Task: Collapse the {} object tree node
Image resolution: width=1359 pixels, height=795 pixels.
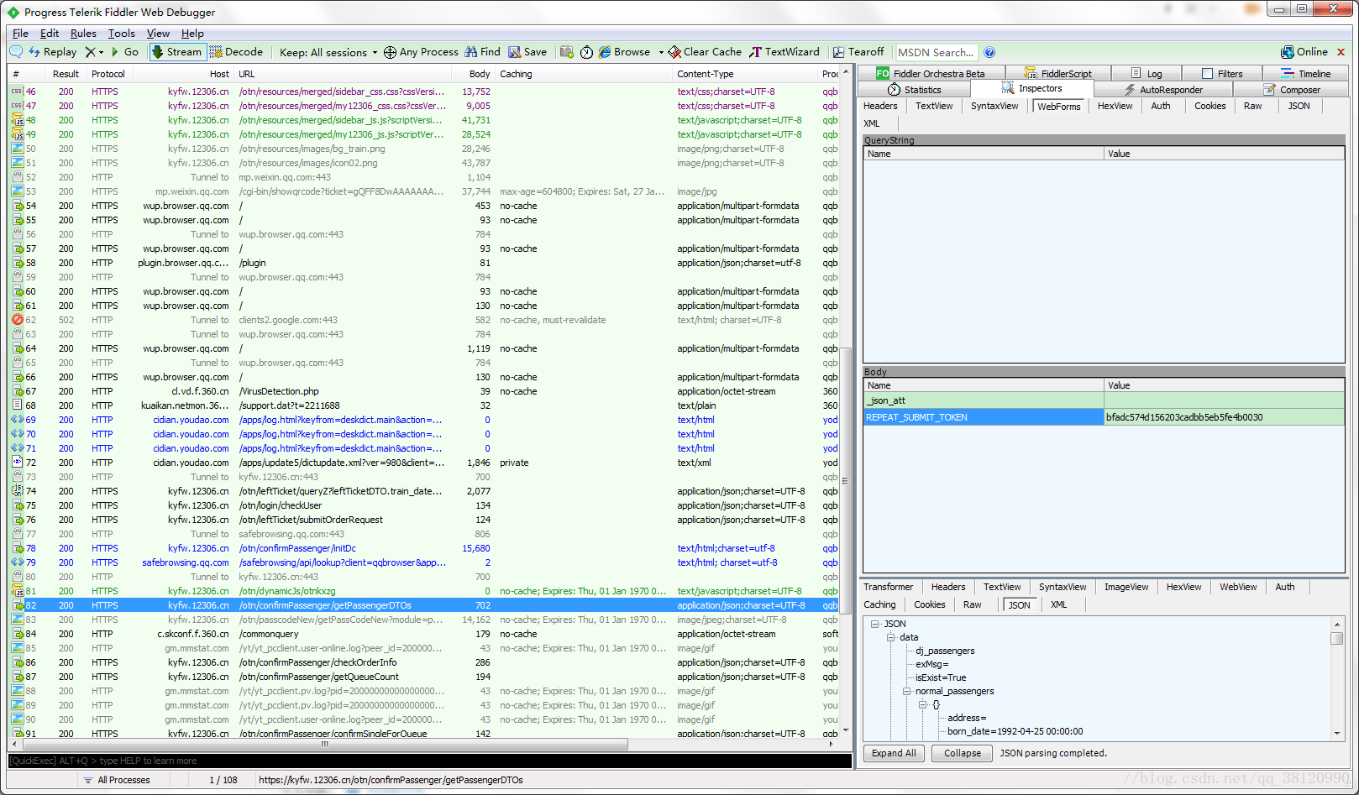Action: tap(922, 704)
